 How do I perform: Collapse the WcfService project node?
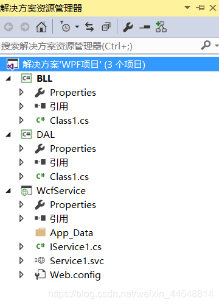pos(9,191)
